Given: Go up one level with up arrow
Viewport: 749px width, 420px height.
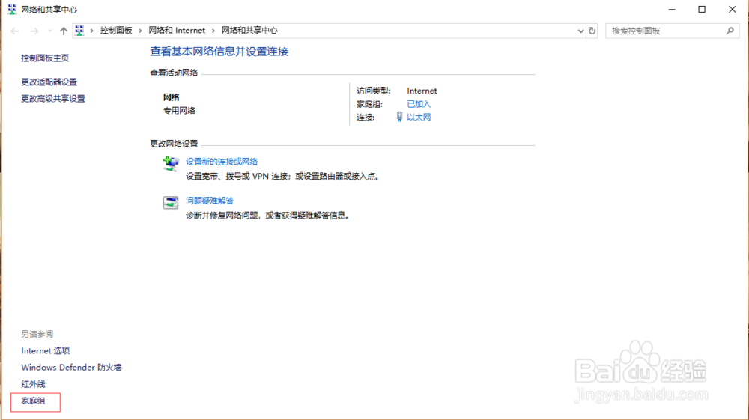Looking at the screenshot, I should click(x=64, y=31).
